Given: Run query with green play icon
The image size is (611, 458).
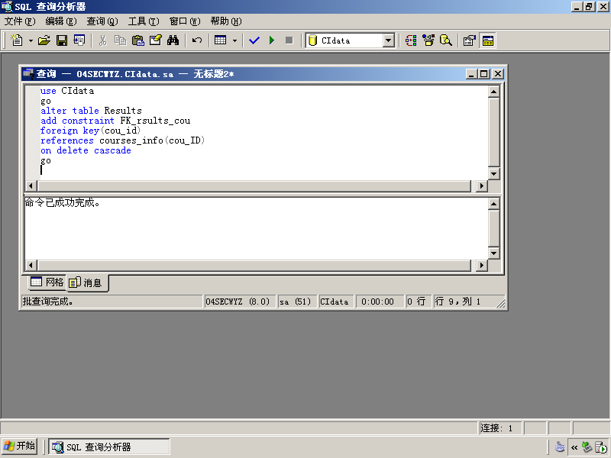Looking at the screenshot, I should (272, 40).
